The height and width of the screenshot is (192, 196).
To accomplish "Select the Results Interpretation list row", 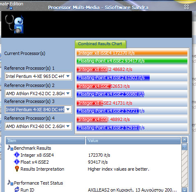I will [93, 169].
